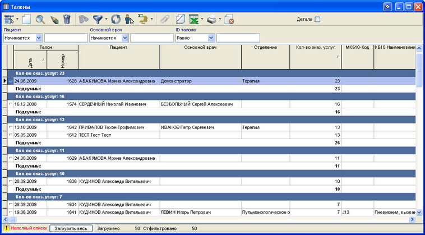
Task: Click the horizontal scrollbar left arrow
Action: pyautogui.click(x=6, y=219)
